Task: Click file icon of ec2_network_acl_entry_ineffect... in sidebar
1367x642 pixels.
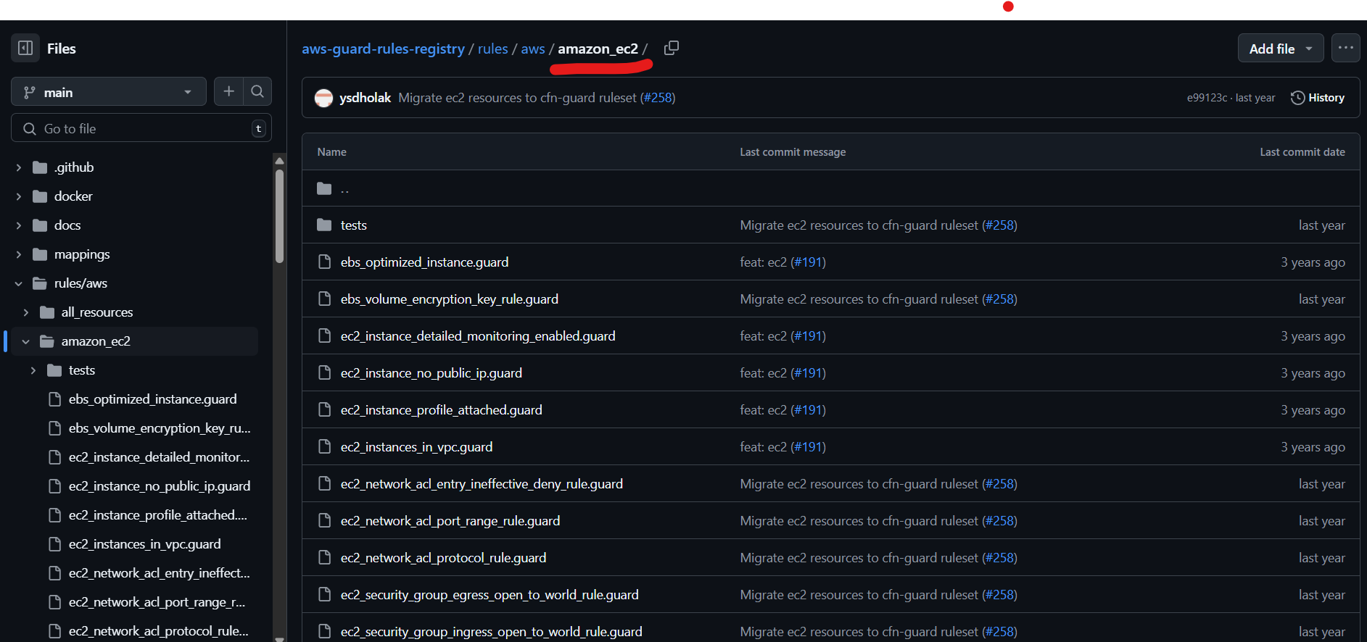Action: tap(54, 573)
